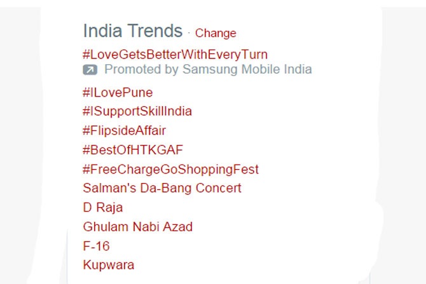The width and height of the screenshot is (426, 284).
Task: Click Promoted by Samsung Mobile India
Action: 208,70
